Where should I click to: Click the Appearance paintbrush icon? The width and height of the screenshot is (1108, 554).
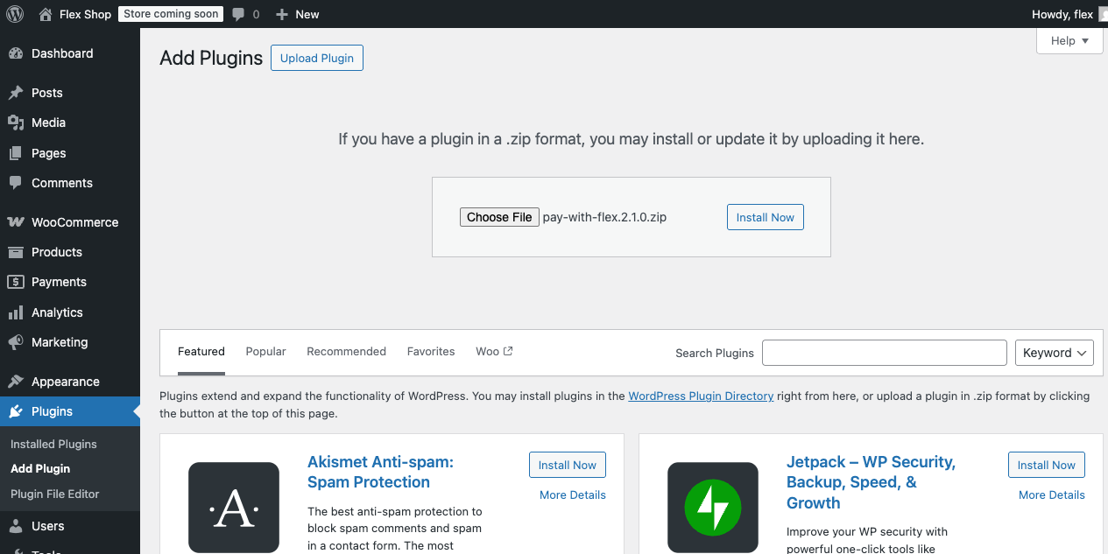tap(16, 382)
